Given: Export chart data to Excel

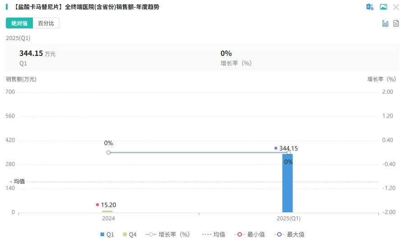Looking at the screenshot, I should tap(370, 7).
